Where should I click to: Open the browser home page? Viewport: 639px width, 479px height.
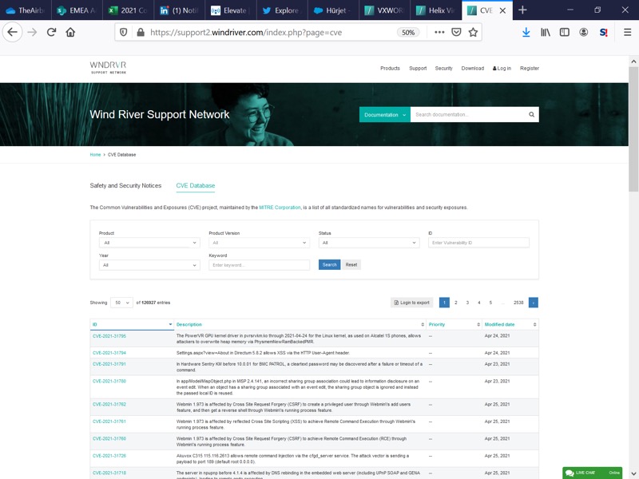click(70, 32)
